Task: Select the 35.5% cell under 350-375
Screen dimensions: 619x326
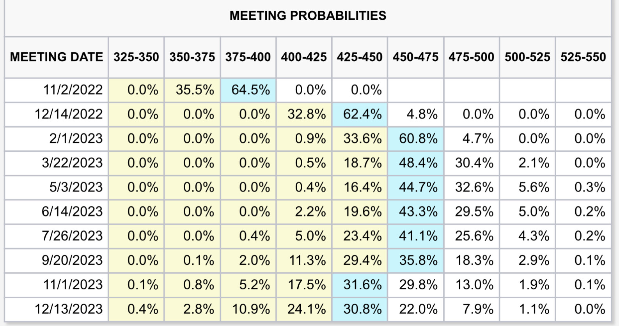Action: point(195,90)
